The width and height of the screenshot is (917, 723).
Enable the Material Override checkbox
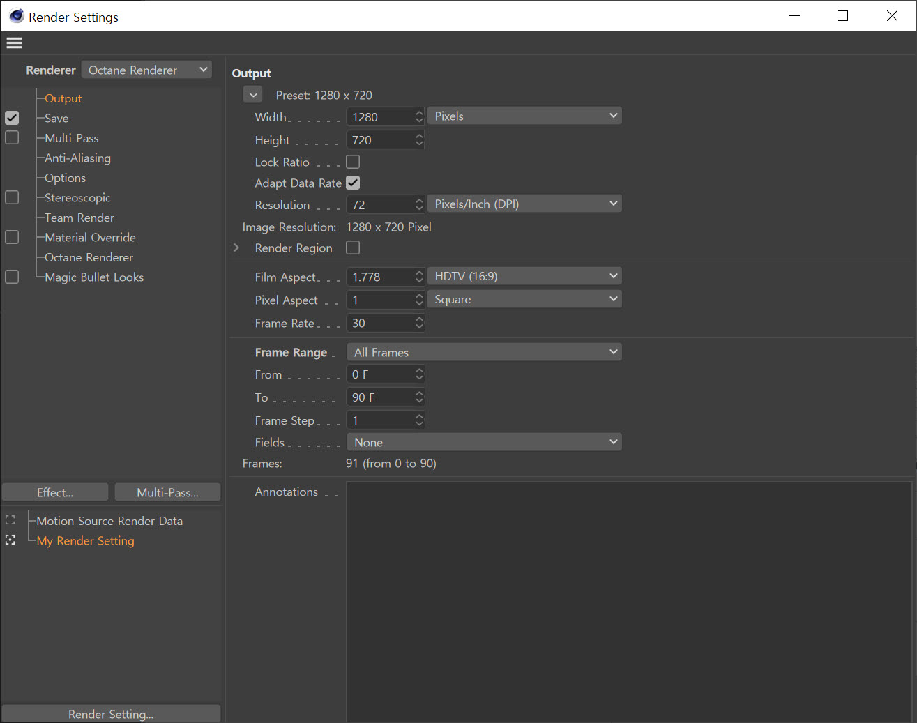(12, 237)
